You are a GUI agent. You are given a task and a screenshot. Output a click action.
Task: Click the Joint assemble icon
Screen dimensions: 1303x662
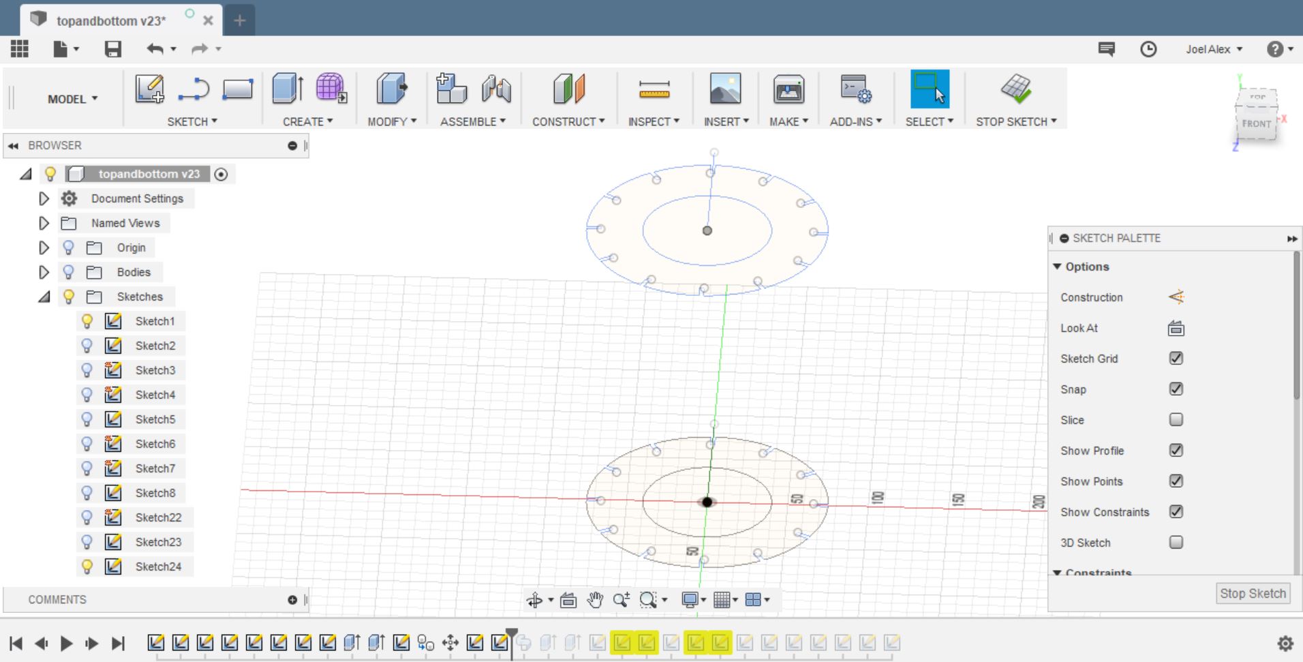(x=496, y=89)
